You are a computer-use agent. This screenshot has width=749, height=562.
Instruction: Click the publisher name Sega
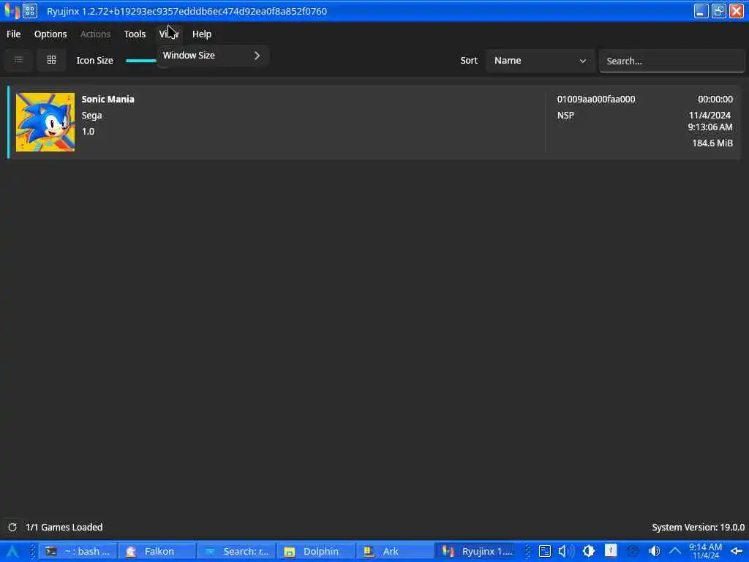91,115
